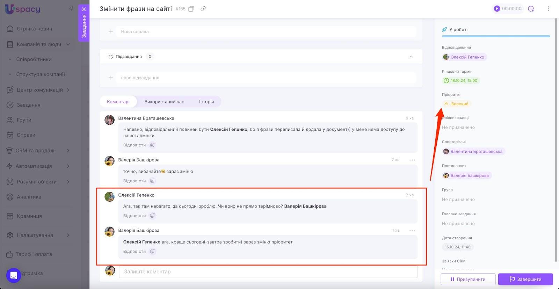Screen dimensions: 559x289
Task: Pin the sidebar with pin icon
Action: tap(71, 8)
